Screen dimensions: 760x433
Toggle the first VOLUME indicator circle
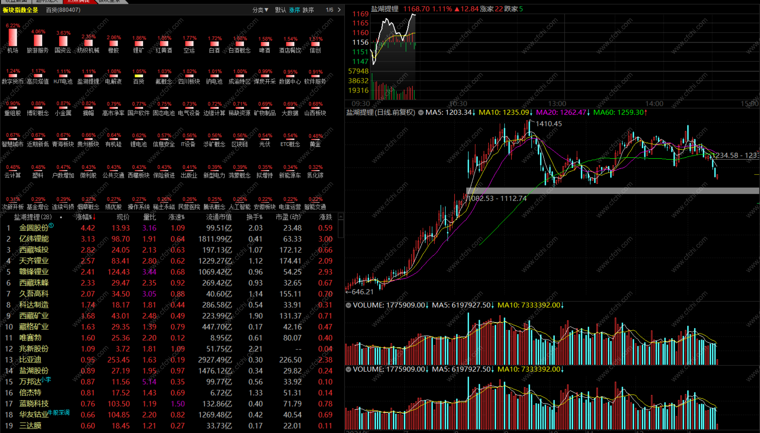(348, 305)
